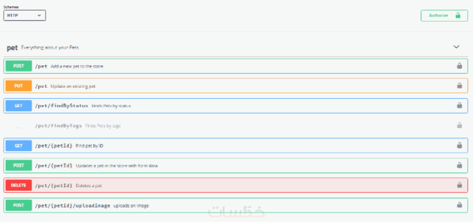Click the POST badge for Add a new pet
This screenshot has height=222, width=473.
19,66
